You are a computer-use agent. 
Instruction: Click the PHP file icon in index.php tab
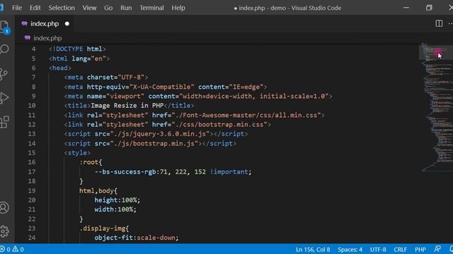(x=24, y=23)
